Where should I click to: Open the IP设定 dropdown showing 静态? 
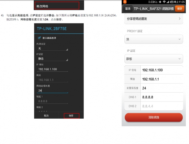[52, 59]
